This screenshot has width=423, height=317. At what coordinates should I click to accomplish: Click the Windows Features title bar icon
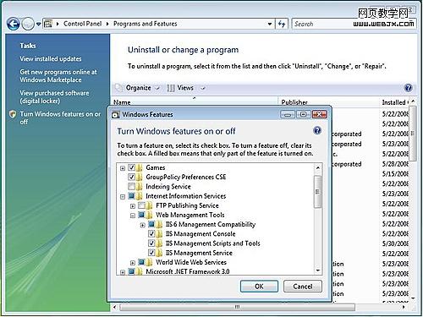tap(115, 114)
